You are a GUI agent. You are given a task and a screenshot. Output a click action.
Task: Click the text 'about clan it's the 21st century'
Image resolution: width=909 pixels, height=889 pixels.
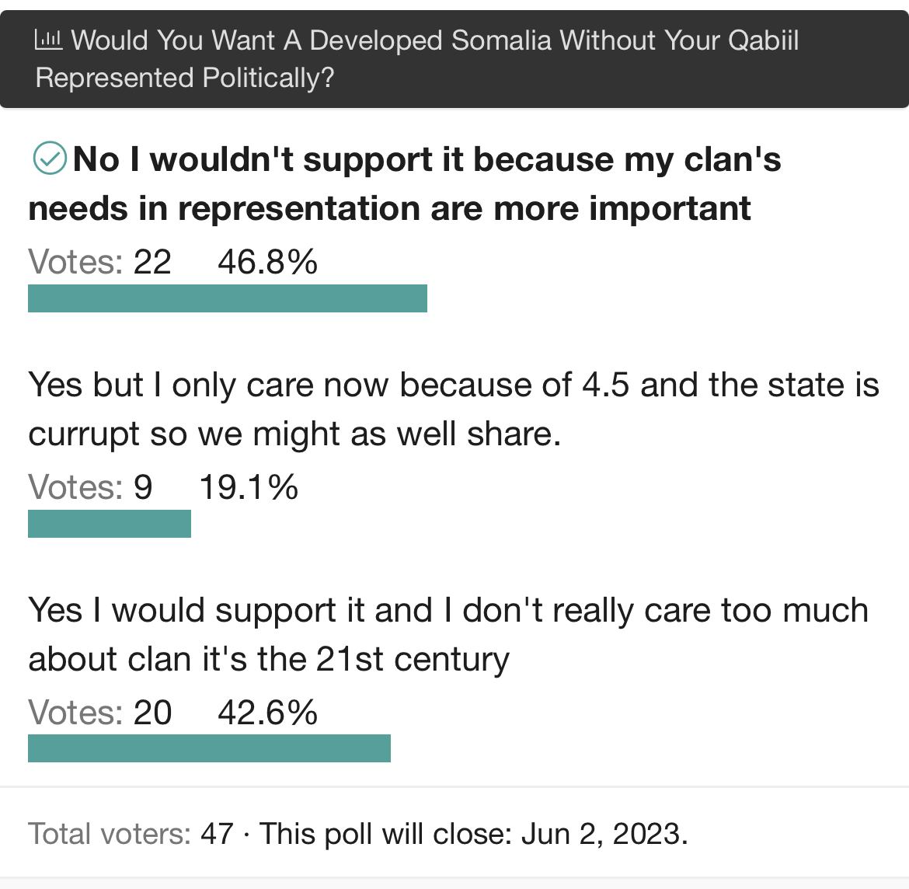click(x=269, y=659)
